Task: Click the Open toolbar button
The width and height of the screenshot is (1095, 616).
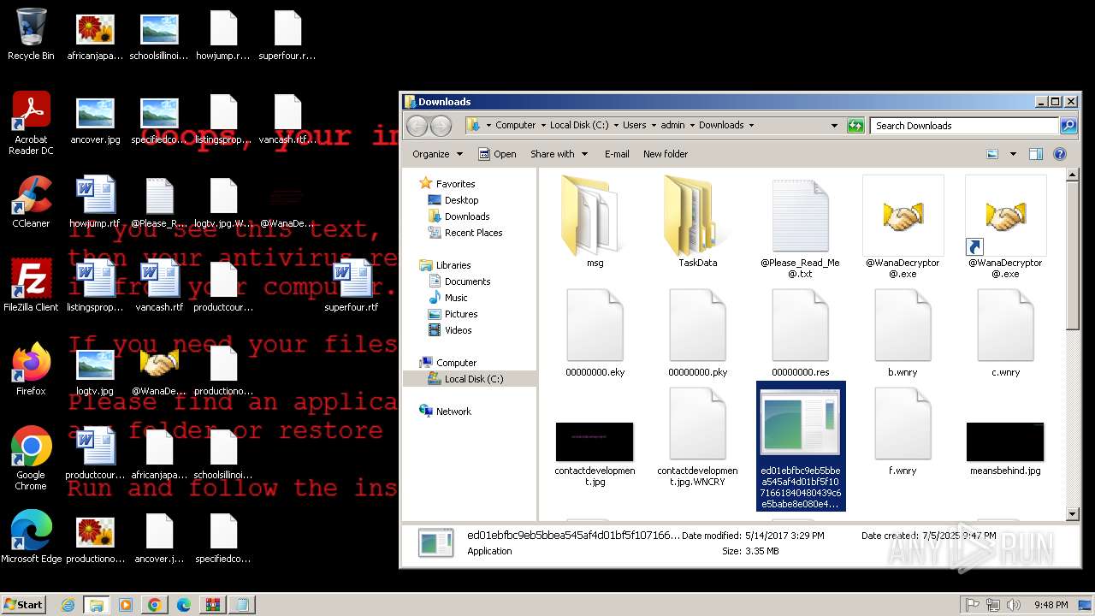Action: click(x=497, y=154)
